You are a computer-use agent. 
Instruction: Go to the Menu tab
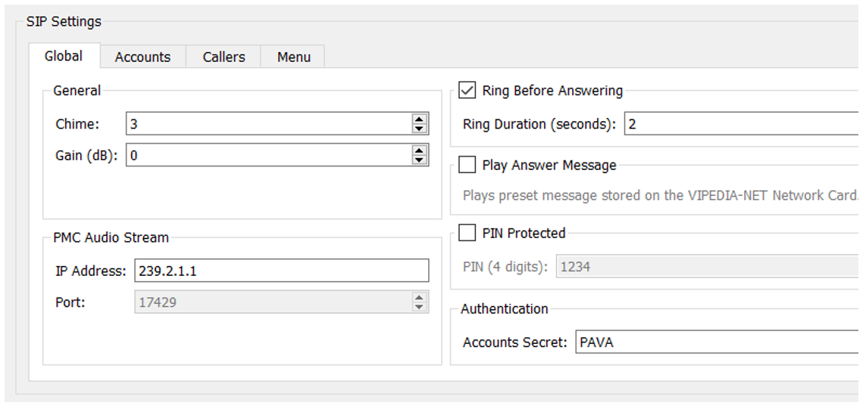pos(293,57)
